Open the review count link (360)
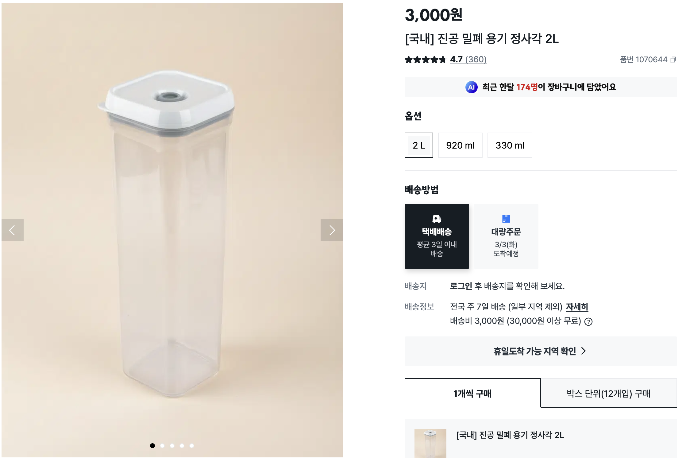The image size is (686, 458). (476, 60)
